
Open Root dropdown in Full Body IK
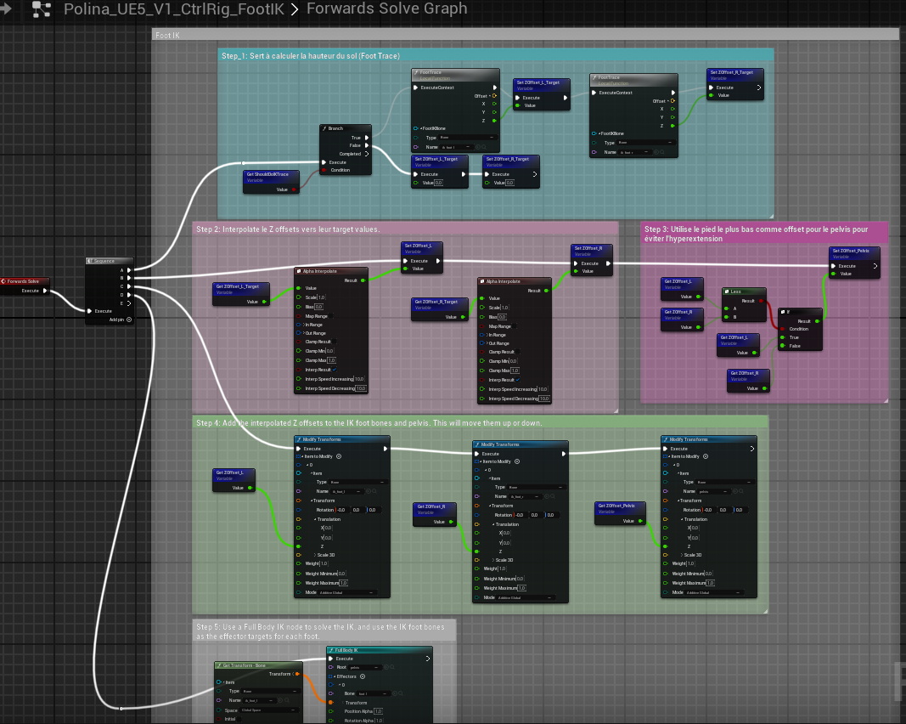[364, 667]
